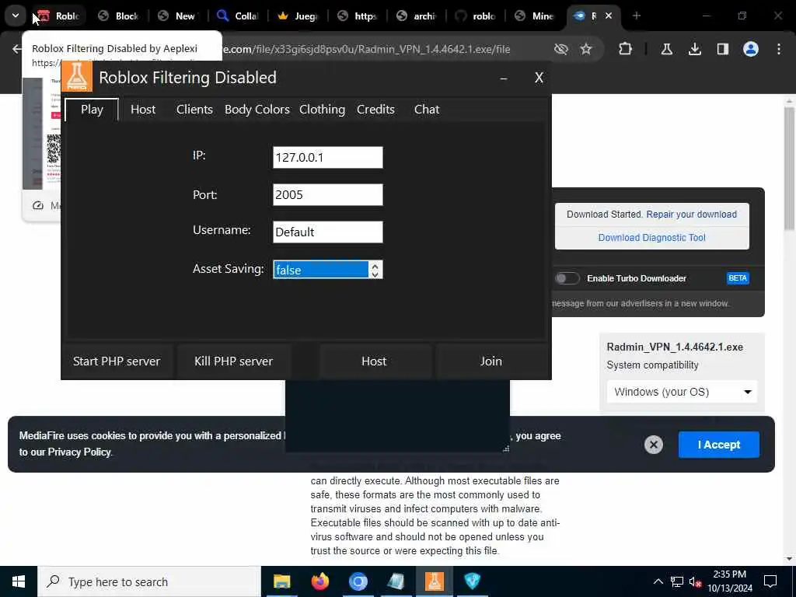Click the page vertical scrollbar

pyautogui.click(x=789, y=168)
